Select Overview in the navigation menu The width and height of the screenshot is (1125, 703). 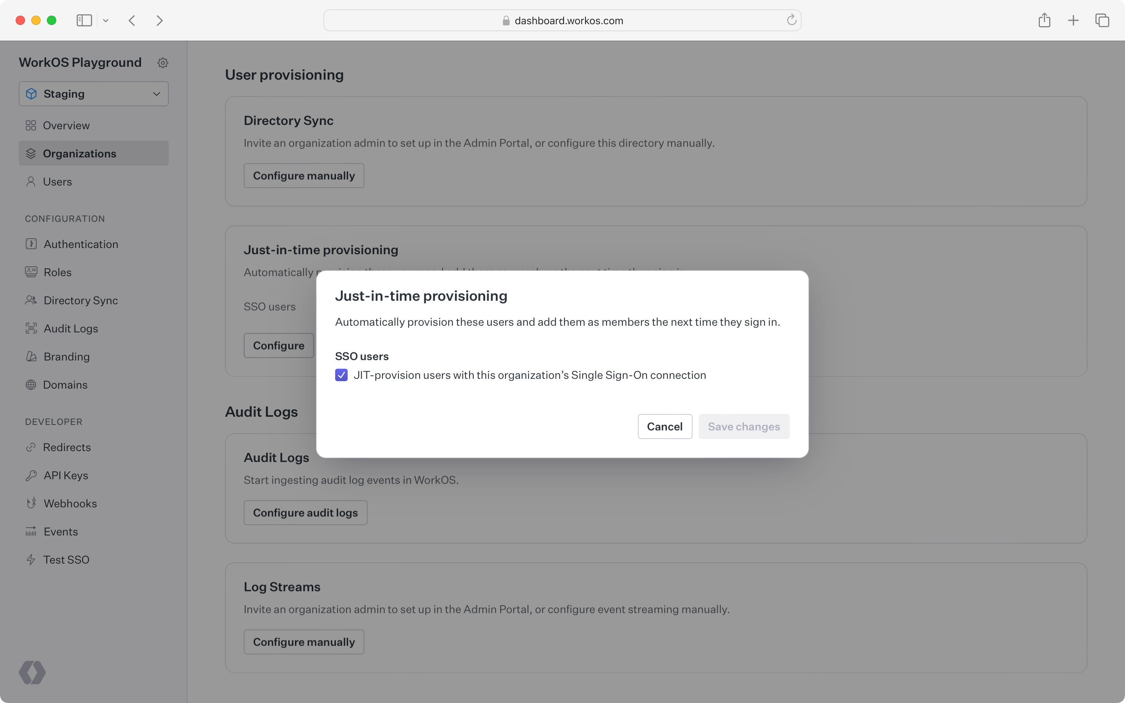tap(66, 125)
